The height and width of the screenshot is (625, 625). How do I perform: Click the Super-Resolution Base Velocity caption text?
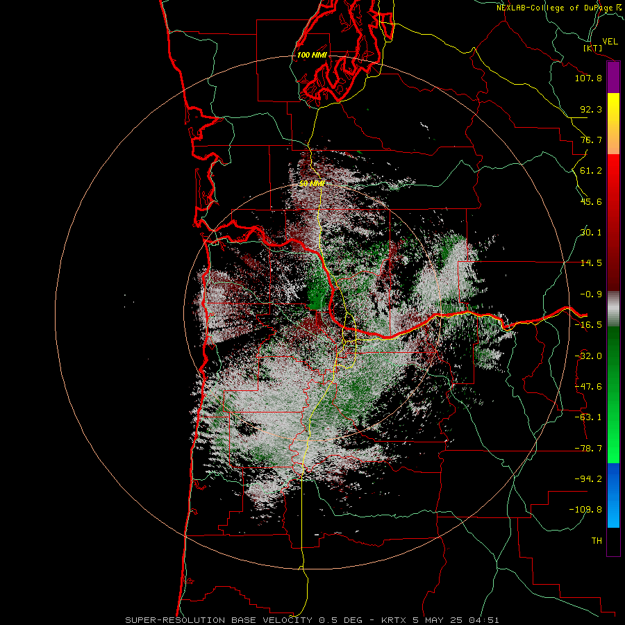(312, 620)
